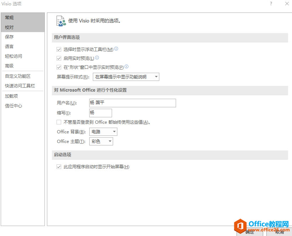Select 自定义功能区 in the sidebar
This screenshot has height=236, width=292.
point(23,76)
